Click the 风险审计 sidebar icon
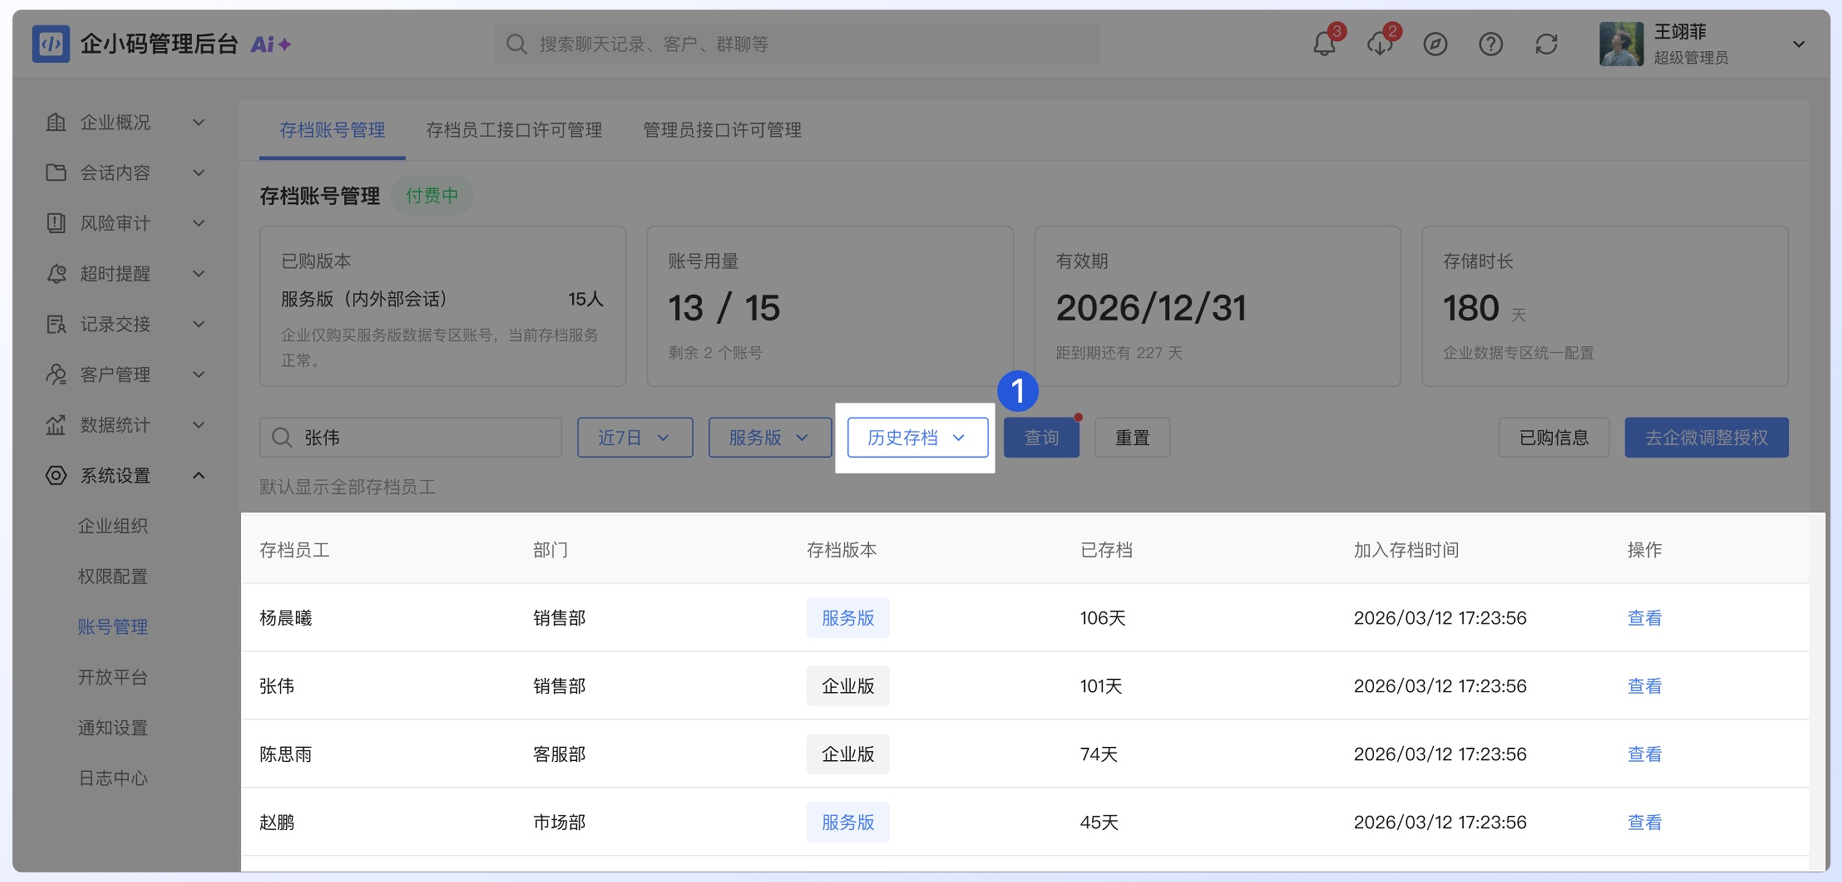 [56, 223]
